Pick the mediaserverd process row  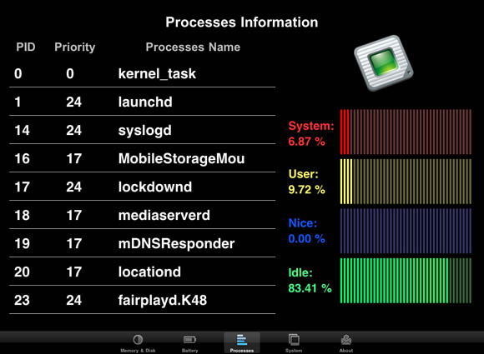(143, 215)
